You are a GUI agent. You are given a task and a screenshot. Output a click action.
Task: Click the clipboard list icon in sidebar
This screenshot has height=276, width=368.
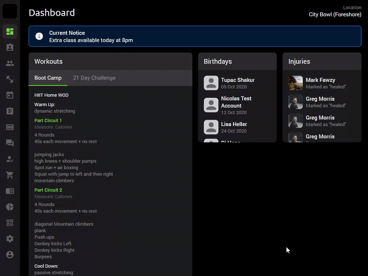pos(10,111)
